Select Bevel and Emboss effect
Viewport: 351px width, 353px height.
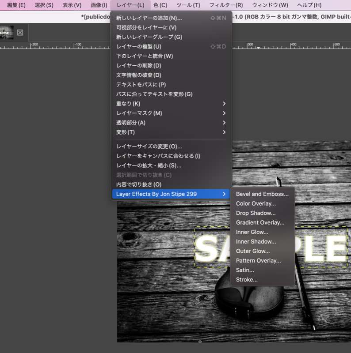coord(262,194)
